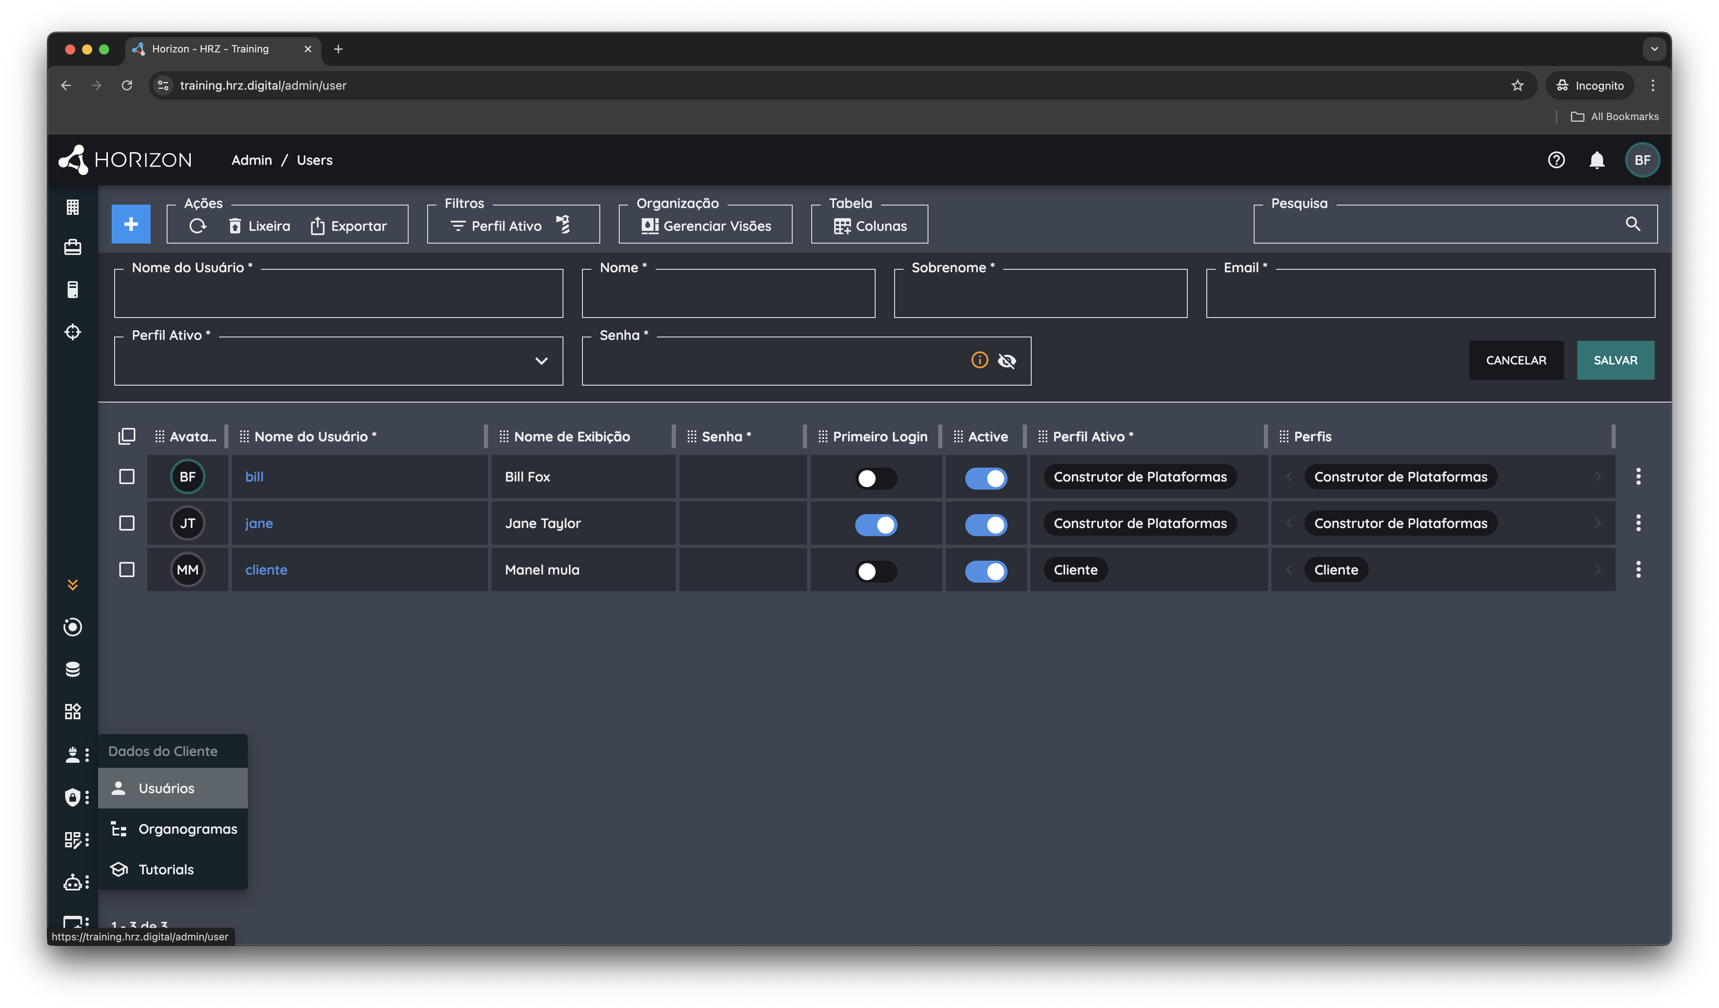Screen dimensions: 1719x1008
Task: Select Tutorials in the Dados do Cliente menu
Action: (x=173, y=870)
